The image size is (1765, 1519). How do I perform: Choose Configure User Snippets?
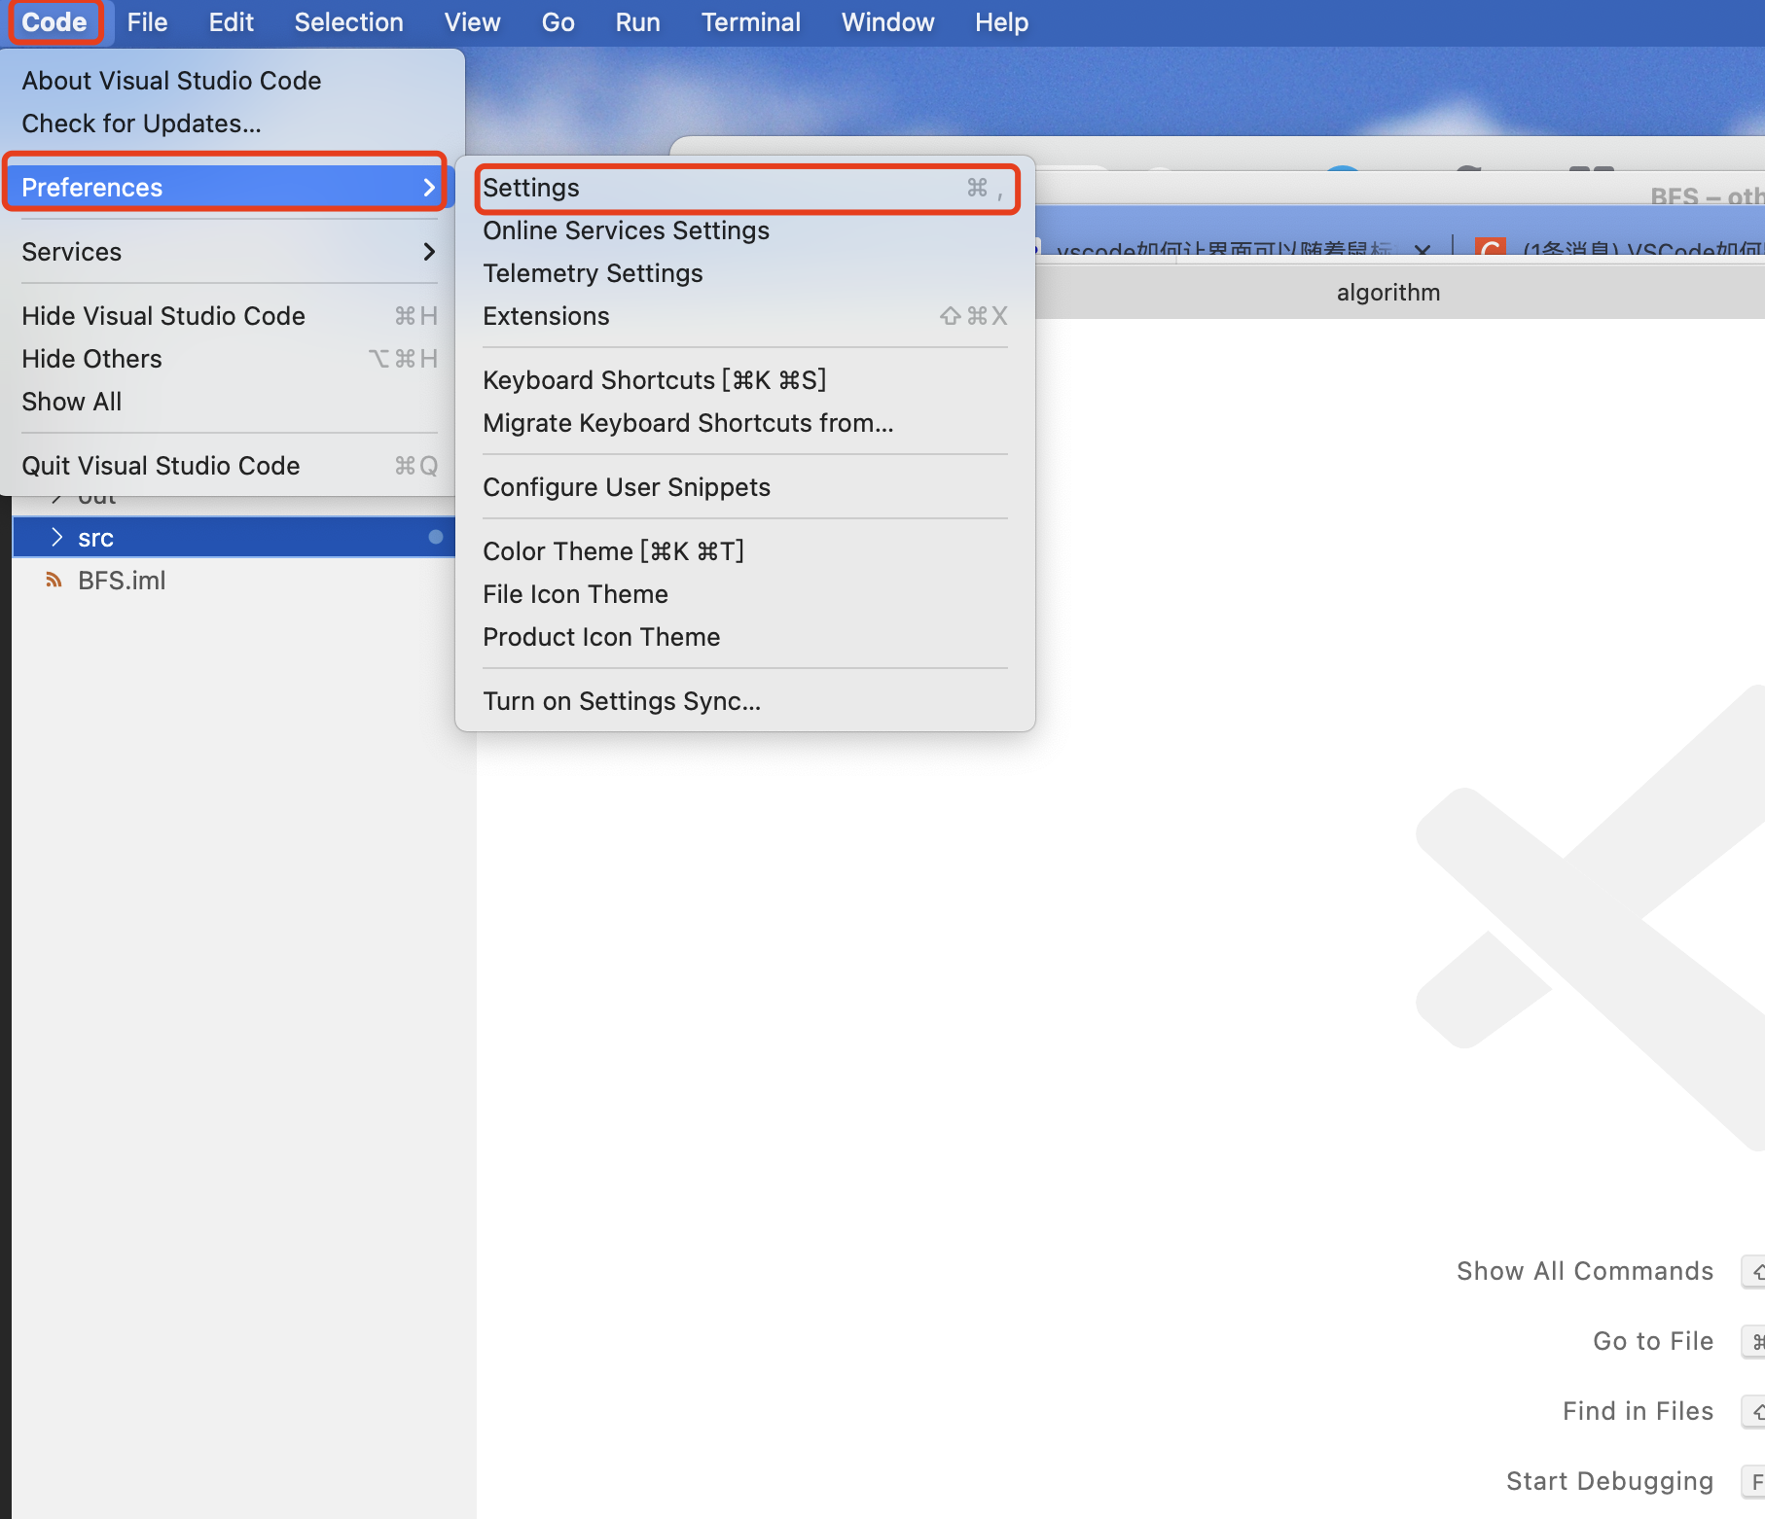point(745,487)
